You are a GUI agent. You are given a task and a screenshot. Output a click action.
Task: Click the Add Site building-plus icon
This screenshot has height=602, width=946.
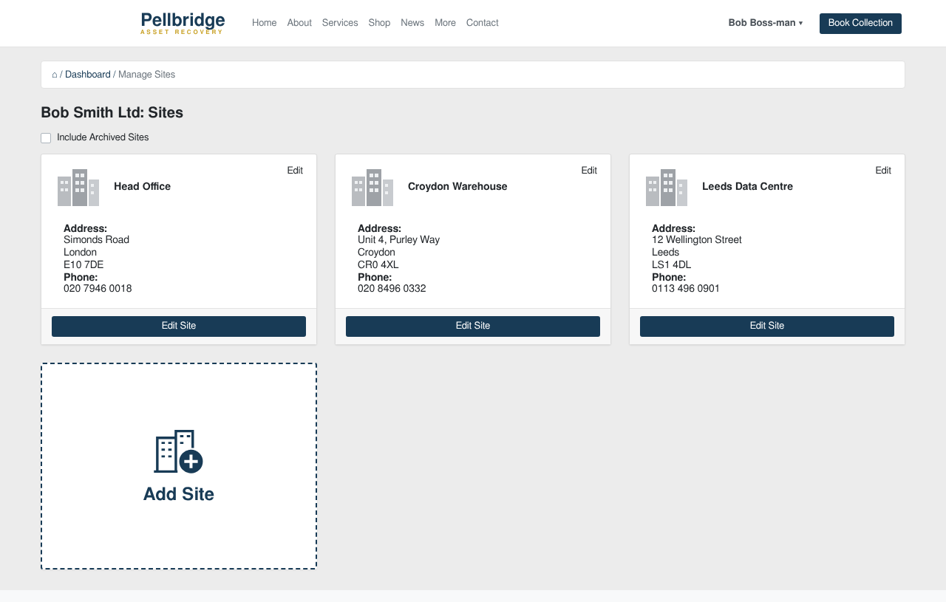tap(178, 451)
